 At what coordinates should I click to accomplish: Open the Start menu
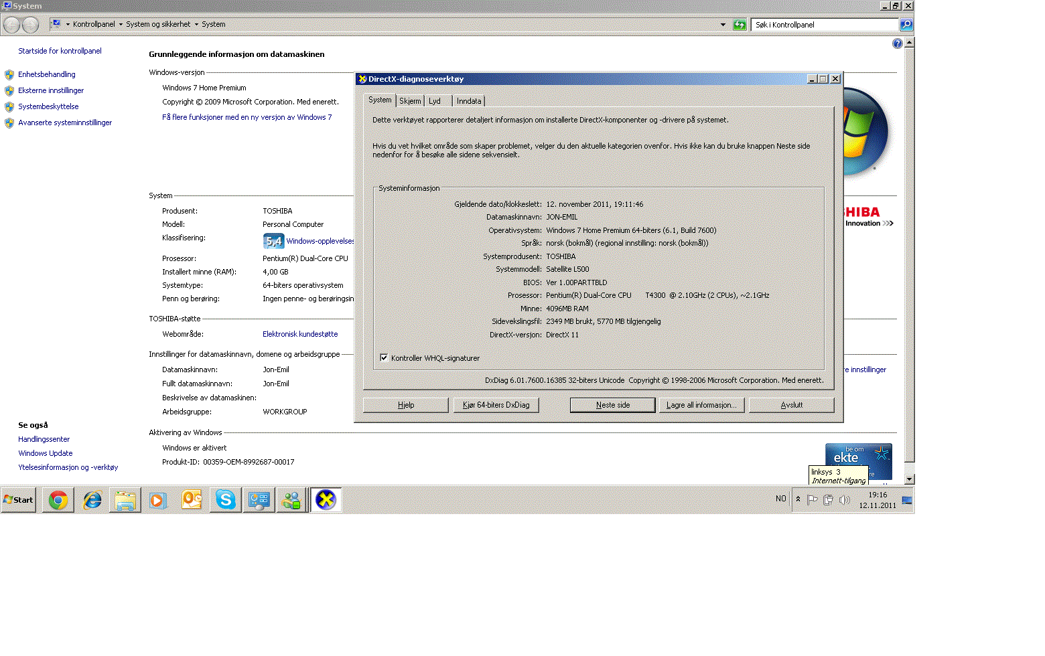pos(18,500)
